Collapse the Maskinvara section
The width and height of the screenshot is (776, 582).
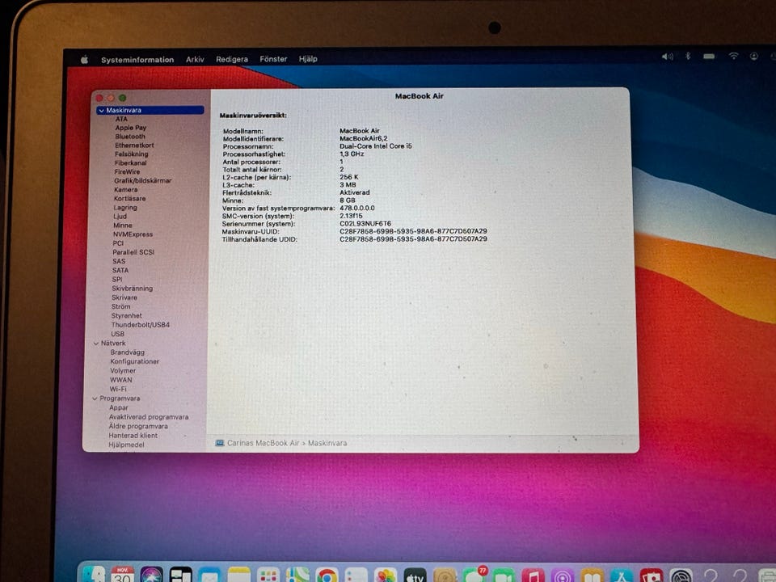(101, 110)
